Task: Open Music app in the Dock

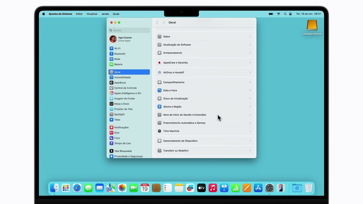Action: [x=213, y=188]
